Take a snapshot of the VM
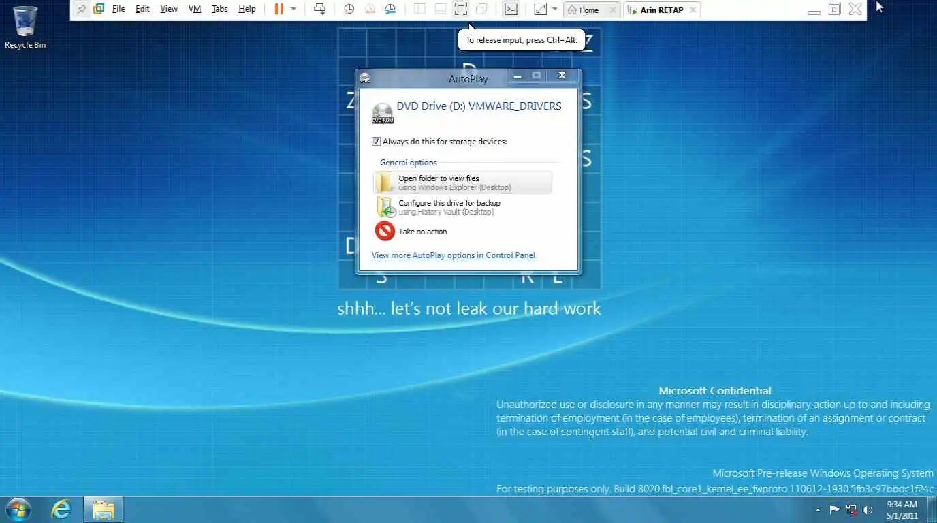Viewport: 937px width, 523px height. coord(349,10)
